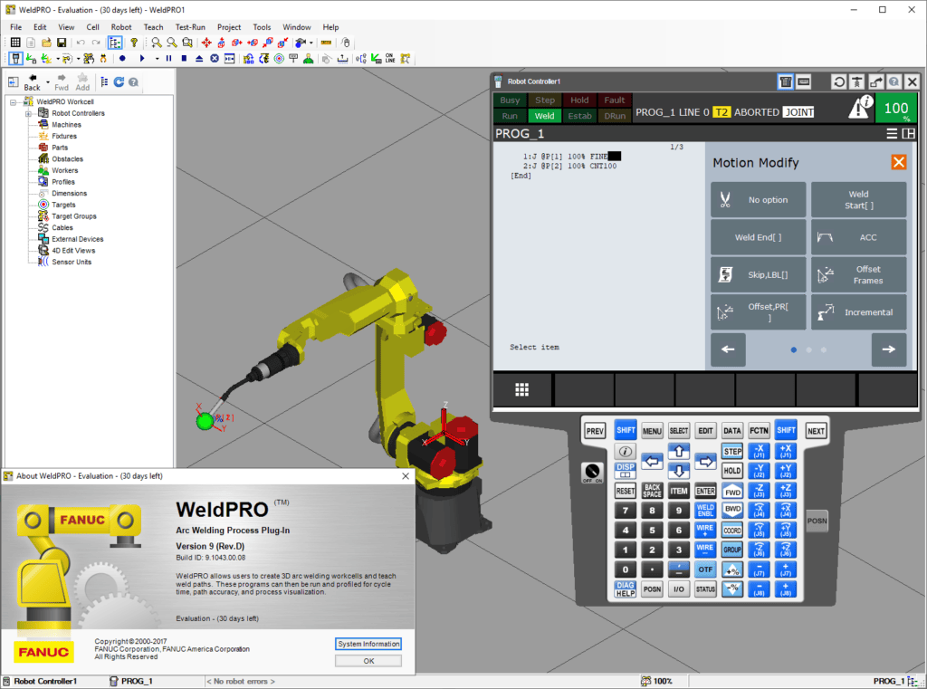Click the refresh icon in navigator panel
This screenshot has width=927, height=689.
119,81
